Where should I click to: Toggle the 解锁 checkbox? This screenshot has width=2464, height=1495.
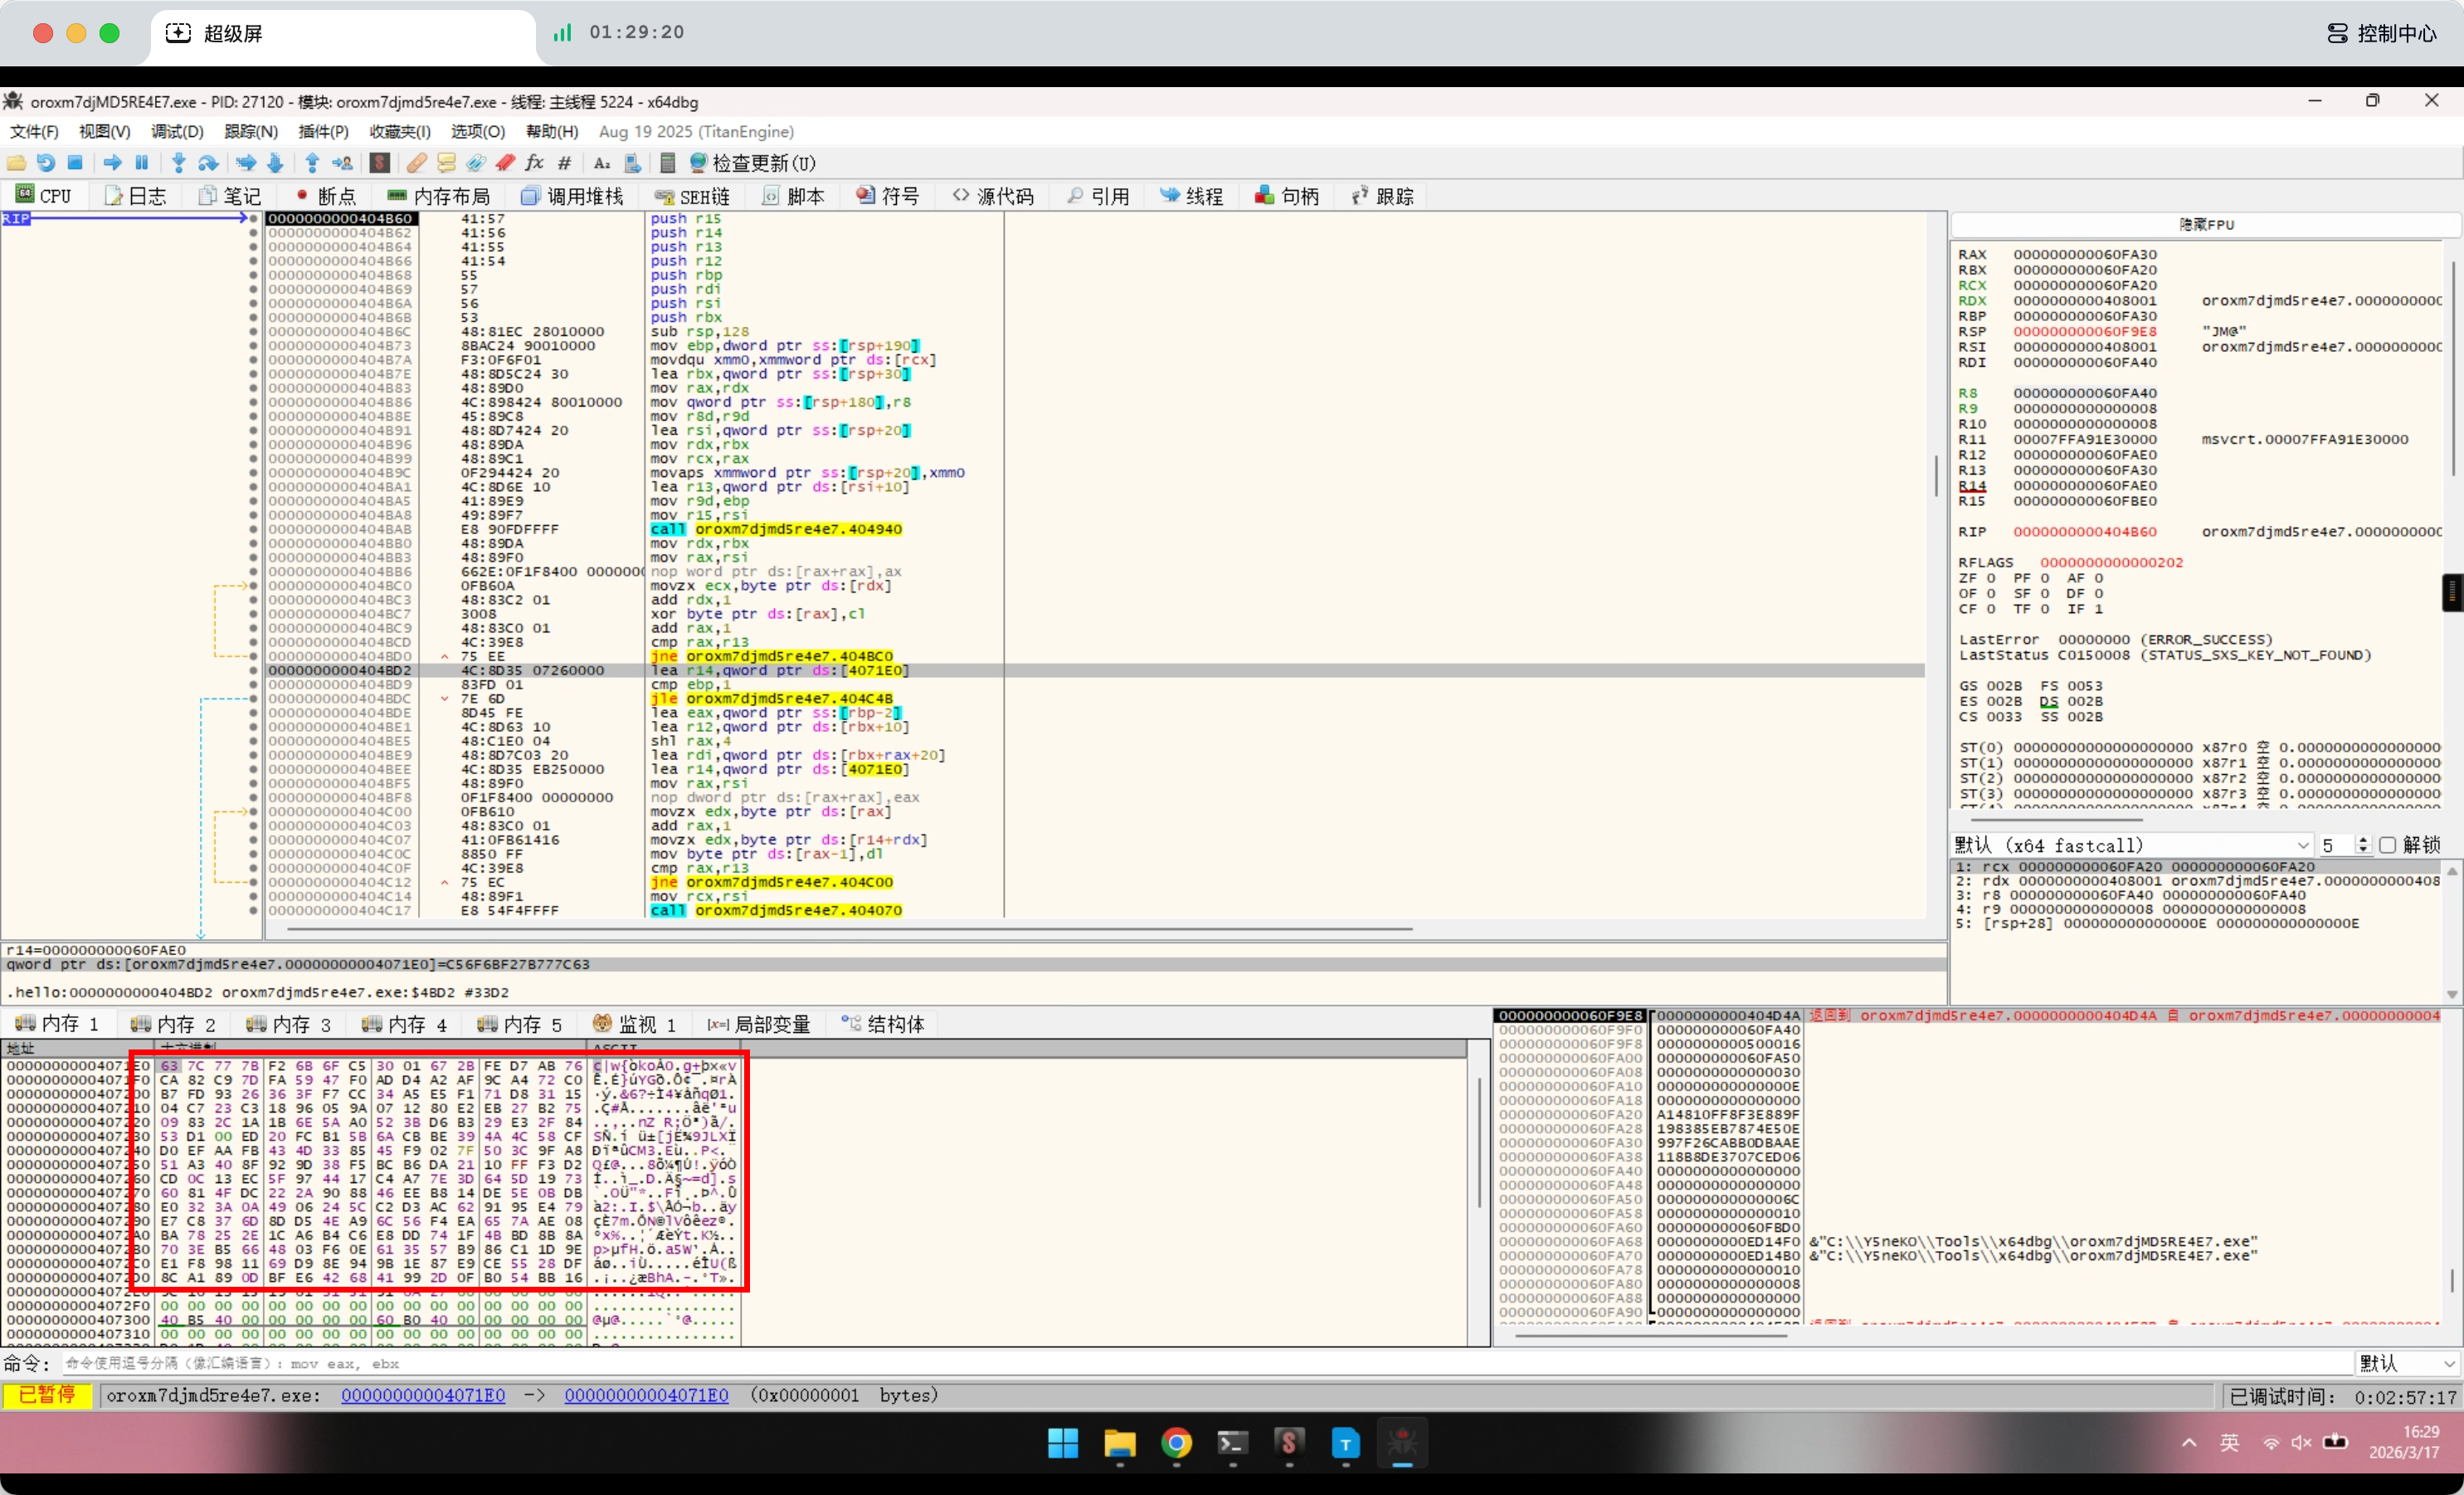[2388, 845]
